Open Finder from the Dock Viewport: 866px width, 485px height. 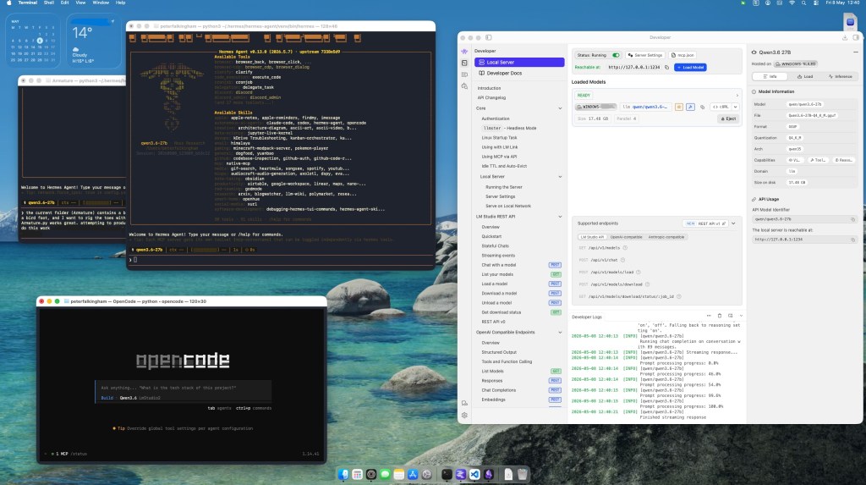[343, 475]
